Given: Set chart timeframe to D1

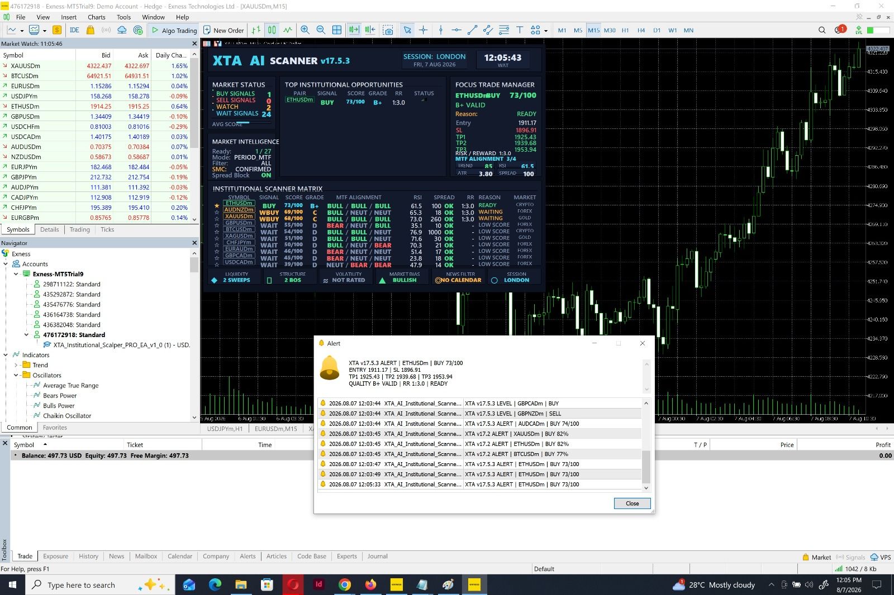Looking at the screenshot, I should 657,30.
